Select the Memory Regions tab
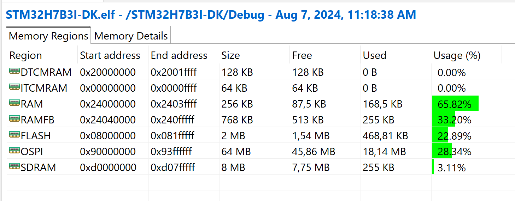The image size is (515, 201). (48, 36)
